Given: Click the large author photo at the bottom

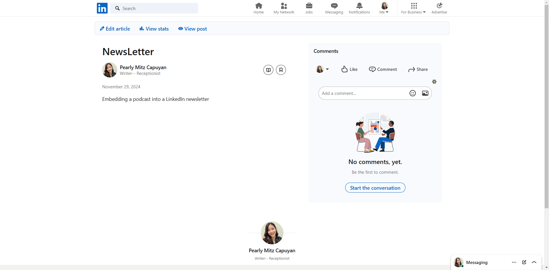Looking at the screenshot, I should pos(272,233).
